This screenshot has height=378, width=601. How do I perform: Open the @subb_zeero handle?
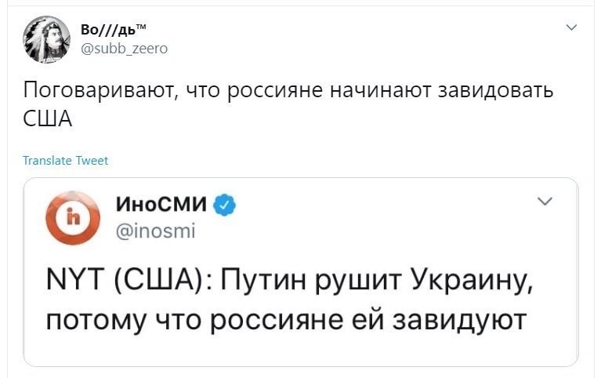(124, 49)
